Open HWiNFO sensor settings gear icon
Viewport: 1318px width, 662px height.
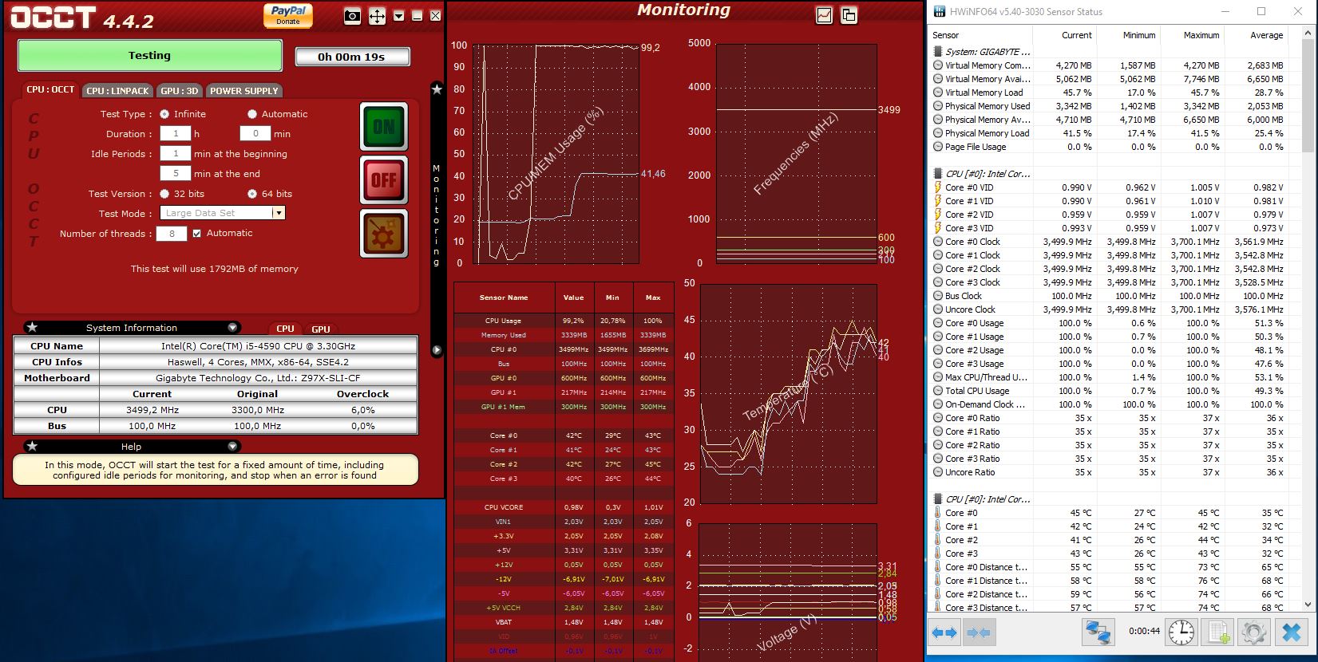(1254, 632)
